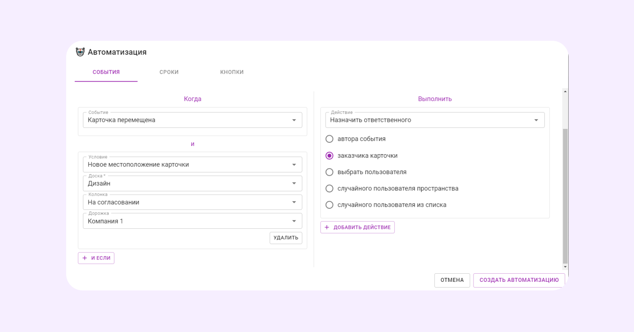
Task: Click the robot icon beside Автоматизация title
Action: pos(80,52)
